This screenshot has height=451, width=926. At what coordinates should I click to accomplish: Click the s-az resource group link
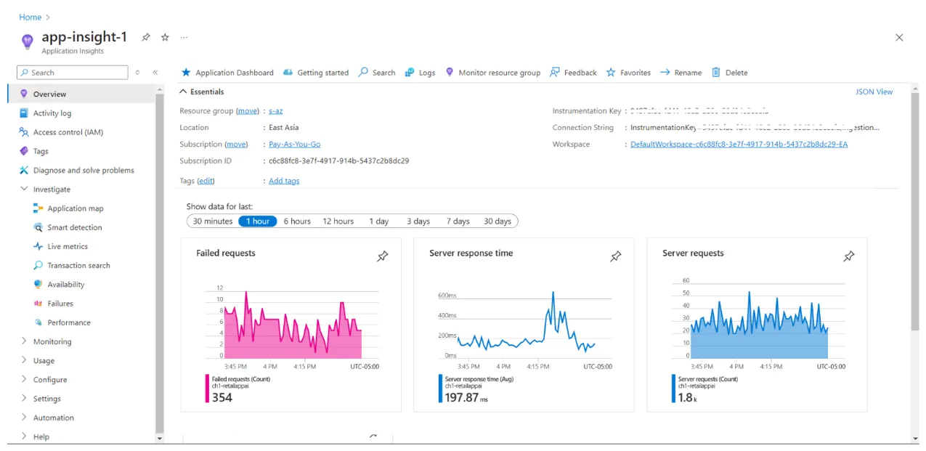275,111
